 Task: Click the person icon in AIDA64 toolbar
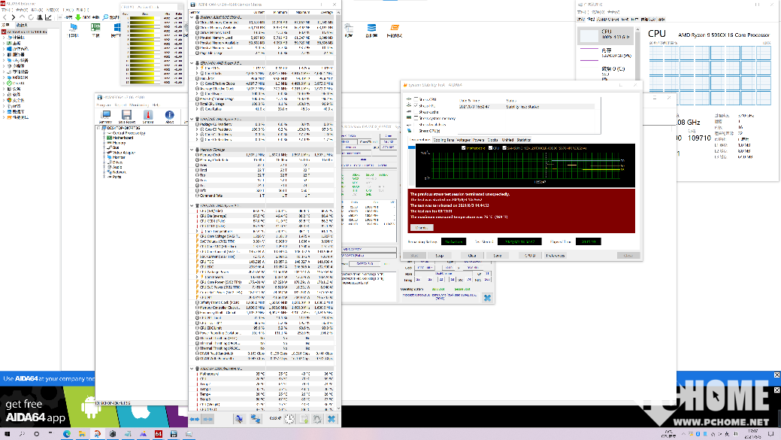point(40,17)
